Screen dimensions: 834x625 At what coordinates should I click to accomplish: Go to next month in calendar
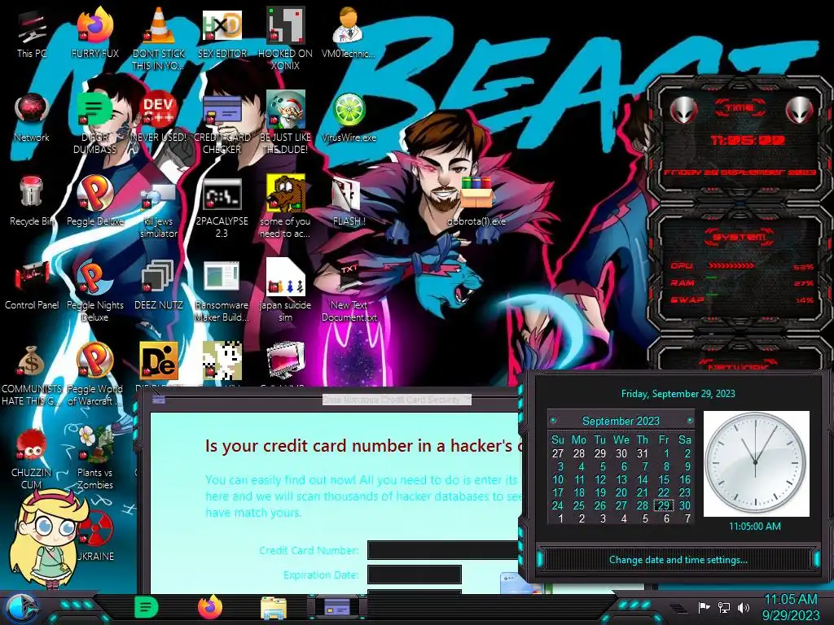click(x=689, y=421)
